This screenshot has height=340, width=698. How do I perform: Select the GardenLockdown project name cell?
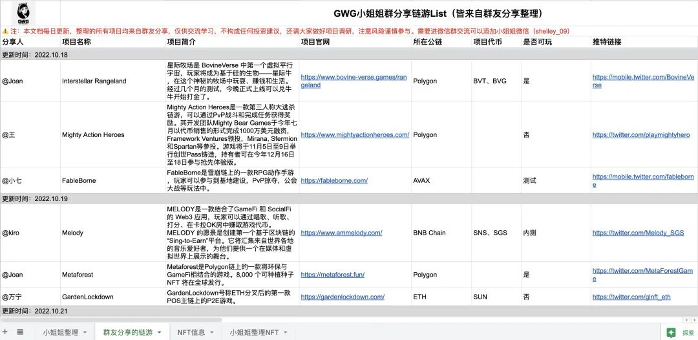click(x=112, y=297)
